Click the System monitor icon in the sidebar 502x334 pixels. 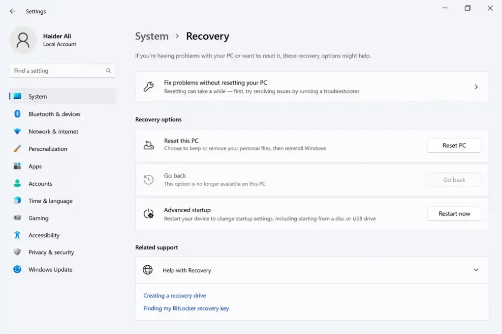pos(18,96)
